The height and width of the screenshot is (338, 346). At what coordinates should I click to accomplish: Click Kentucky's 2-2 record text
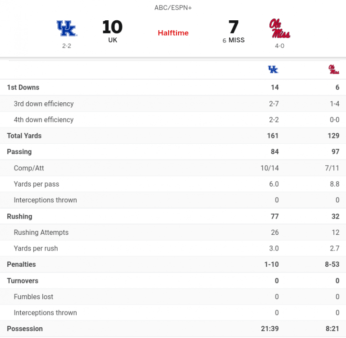coord(67,46)
